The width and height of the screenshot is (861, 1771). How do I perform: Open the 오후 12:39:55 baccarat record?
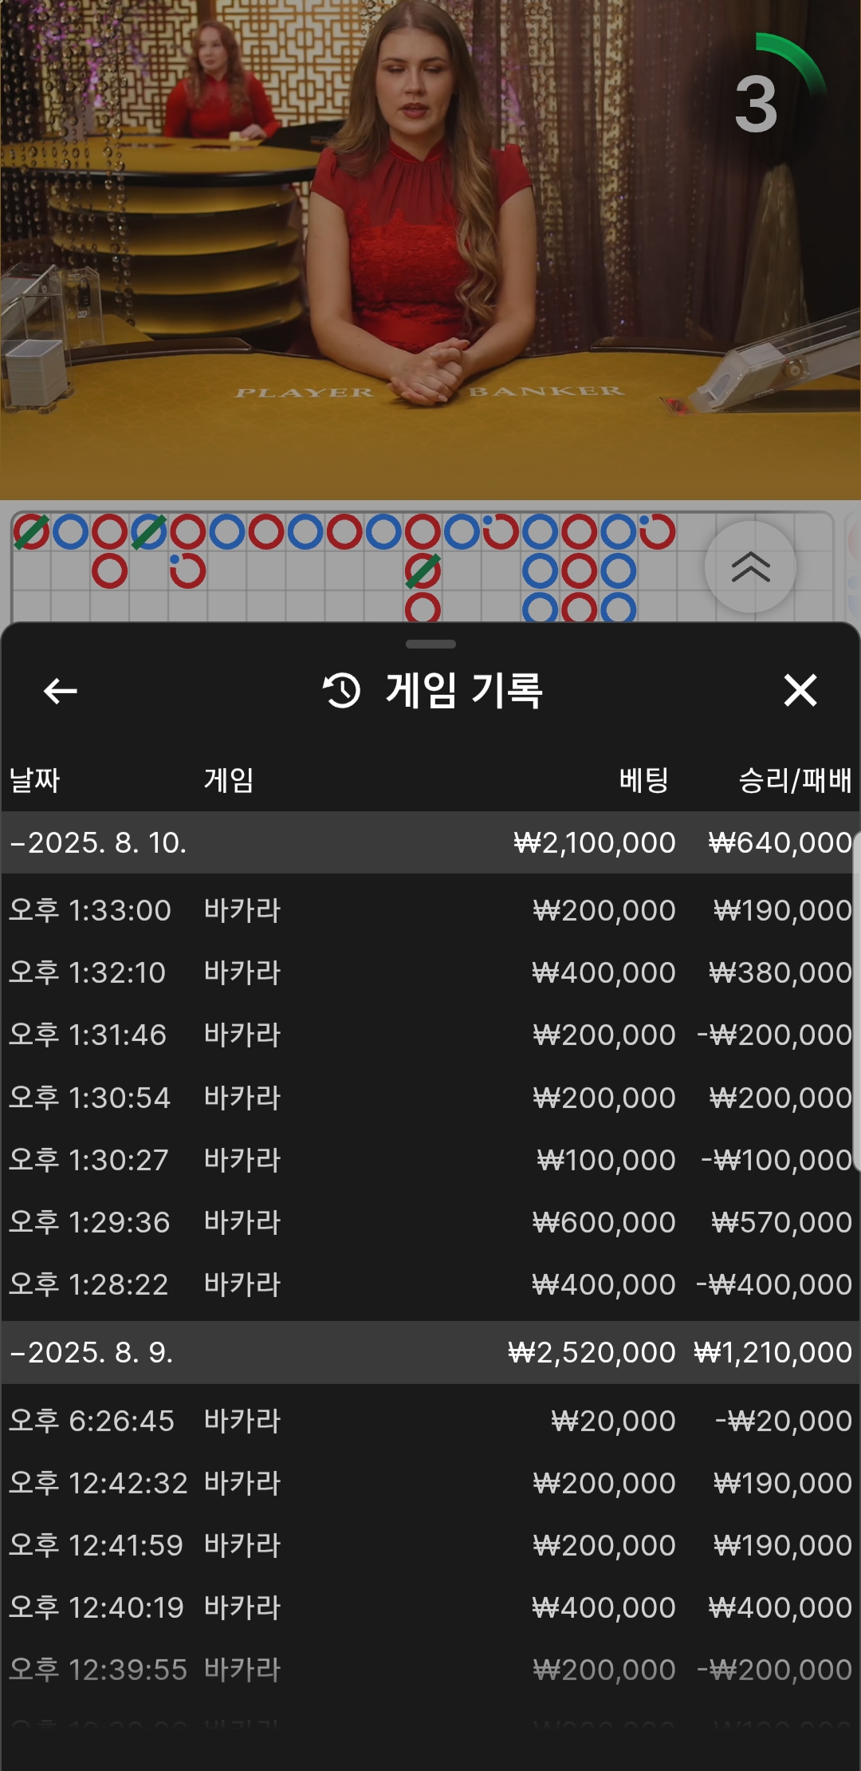(431, 1670)
